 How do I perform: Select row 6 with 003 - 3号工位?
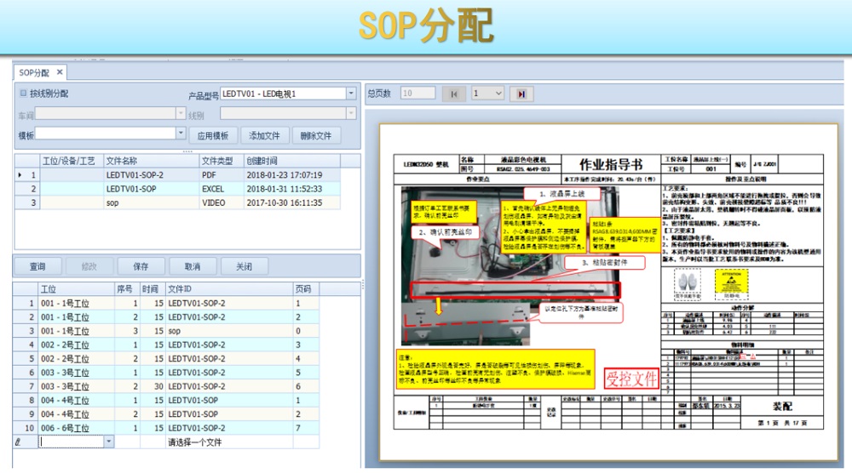point(166,373)
